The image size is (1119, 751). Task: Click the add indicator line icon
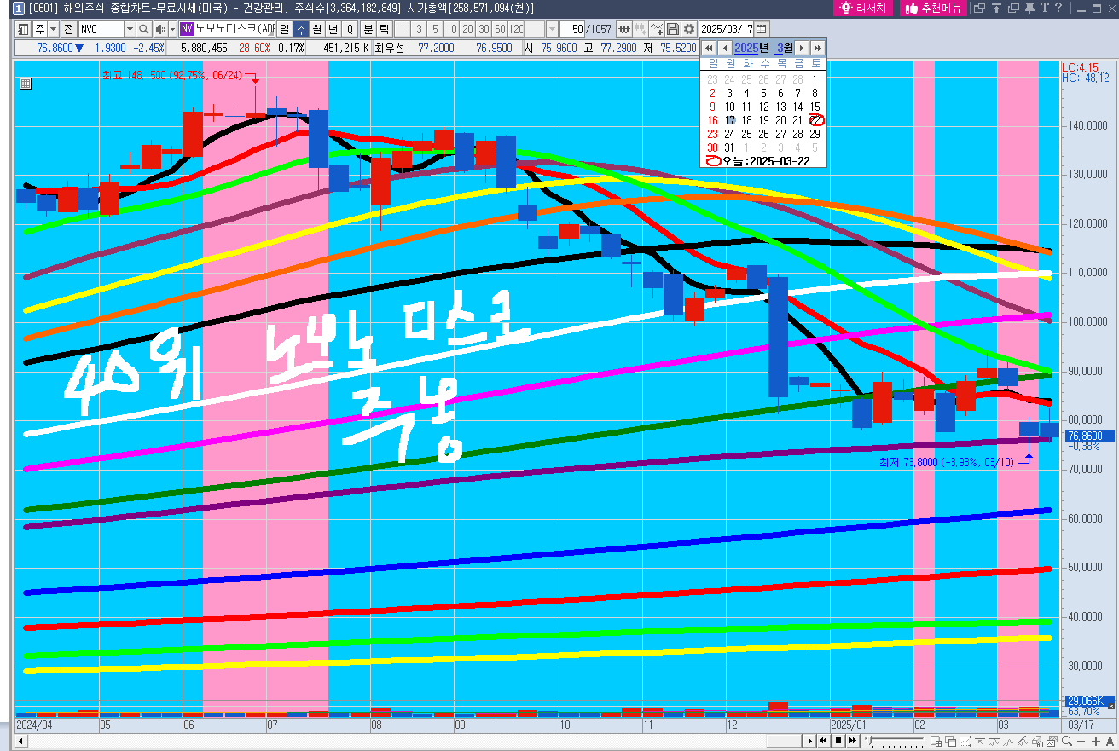coord(657,29)
